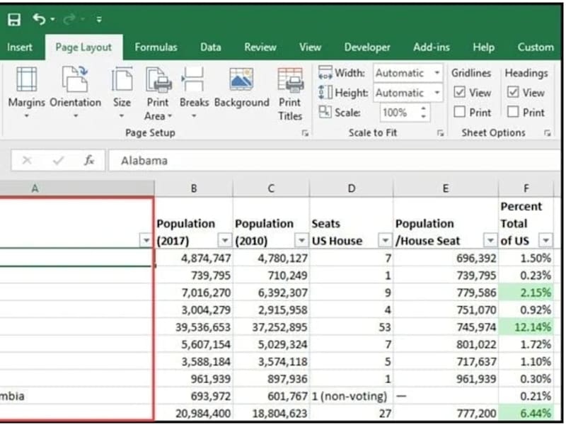Go to the Review tab
Image resolution: width=566 pixels, height=425 pixels.
tap(260, 47)
